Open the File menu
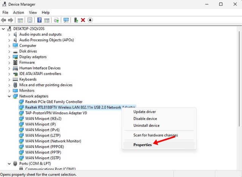The height and width of the screenshot is (177, 242). (5, 12)
